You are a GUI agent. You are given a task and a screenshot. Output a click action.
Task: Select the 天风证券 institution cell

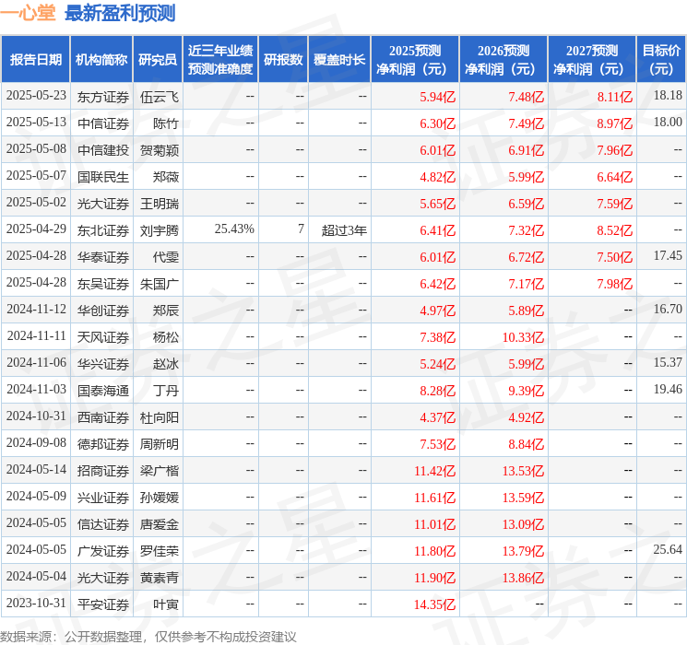pos(103,337)
